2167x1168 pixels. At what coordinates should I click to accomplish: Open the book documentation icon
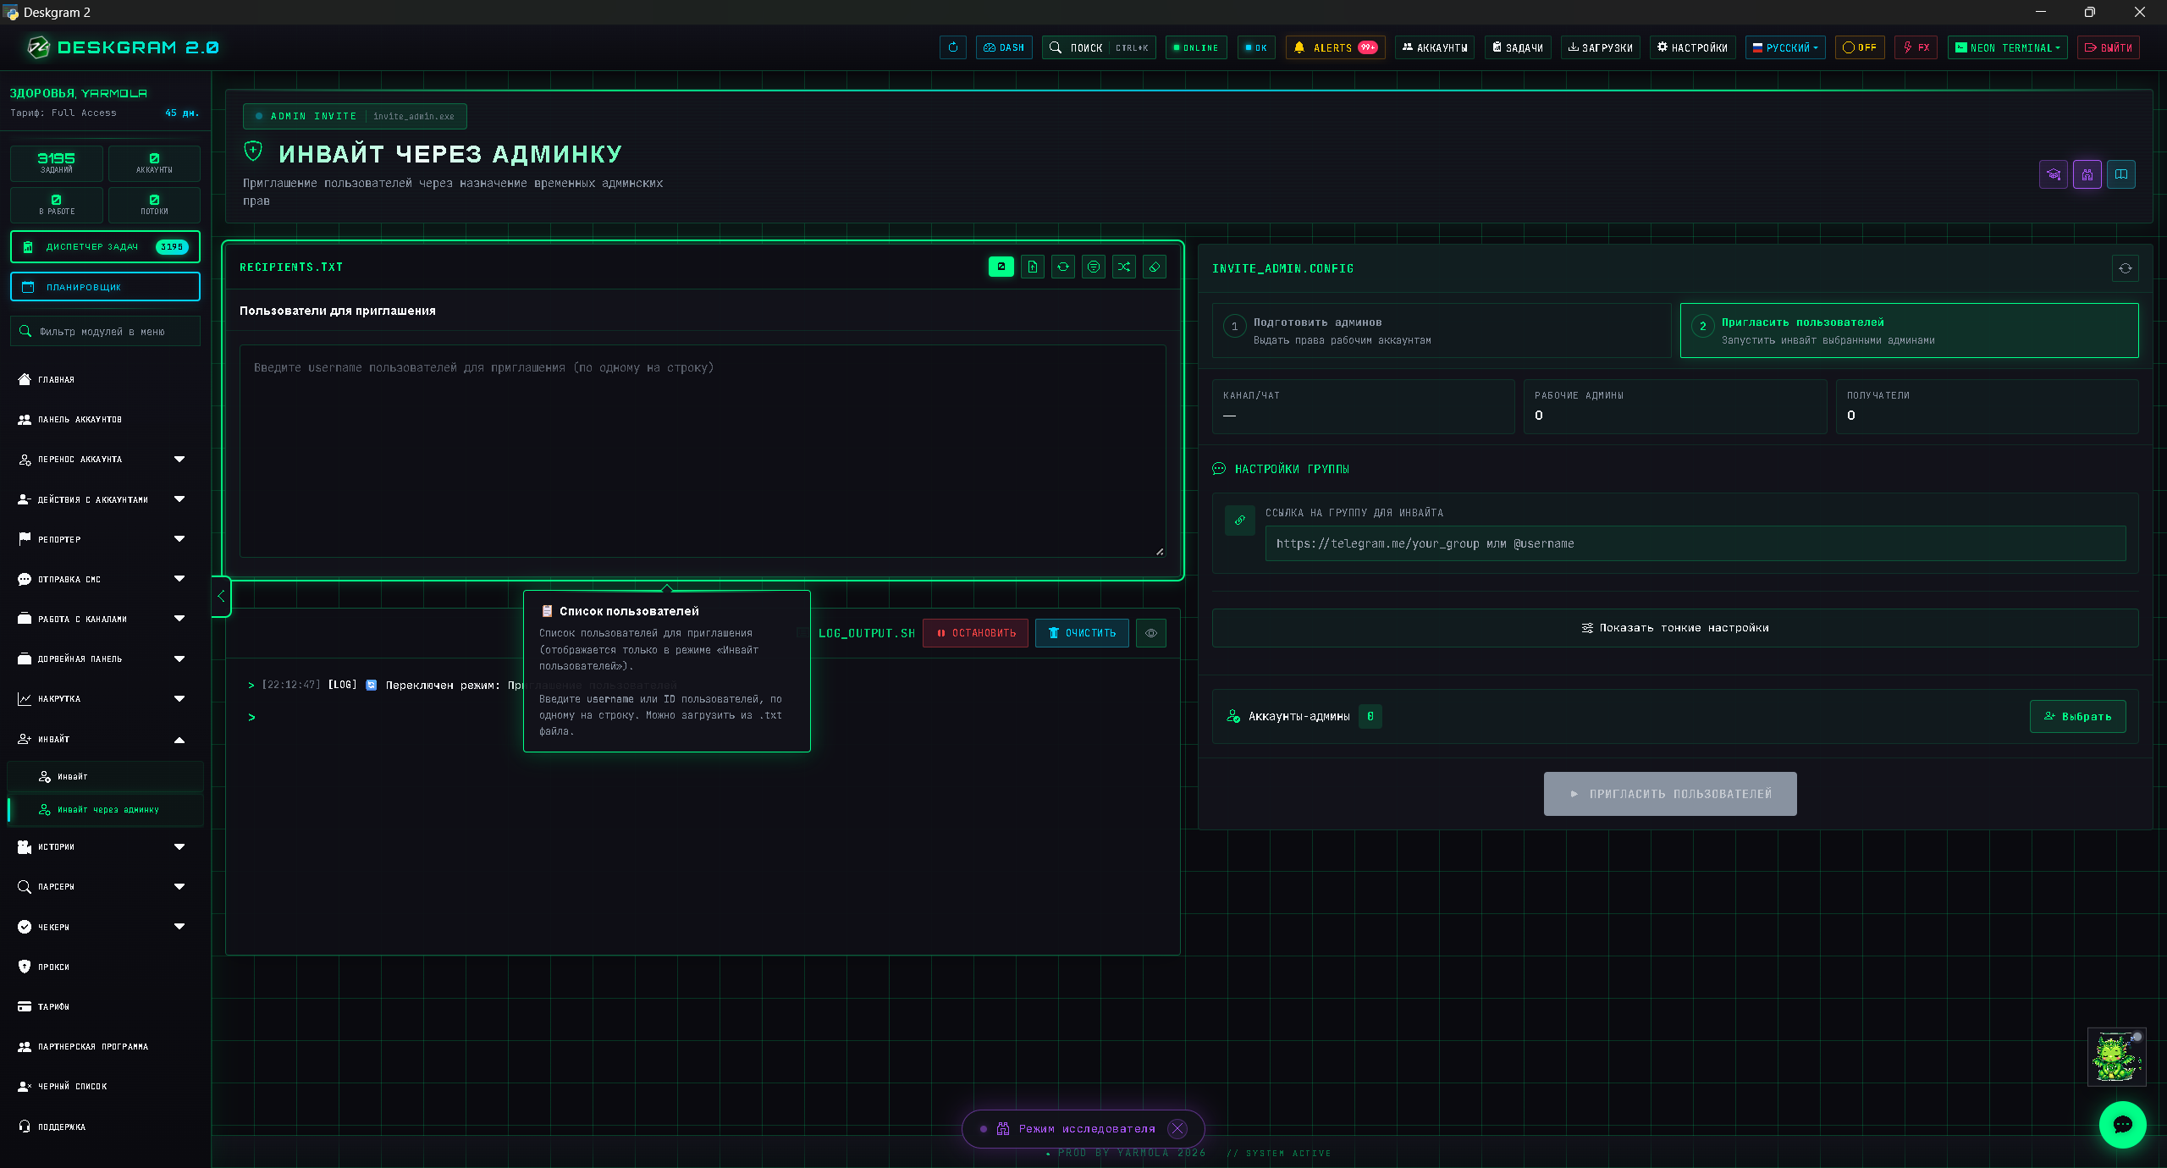coord(2120,174)
